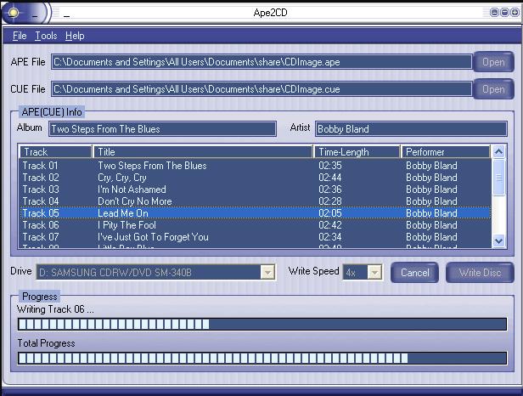Image resolution: width=523 pixels, height=396 pixels.
Task: Click the Album name field
Action: click(162, 129)
